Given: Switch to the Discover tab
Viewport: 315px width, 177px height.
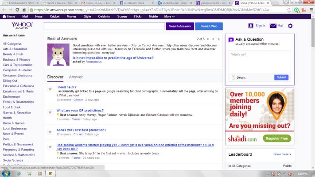Looking at the screenshot, I should (x=55, y=77).
